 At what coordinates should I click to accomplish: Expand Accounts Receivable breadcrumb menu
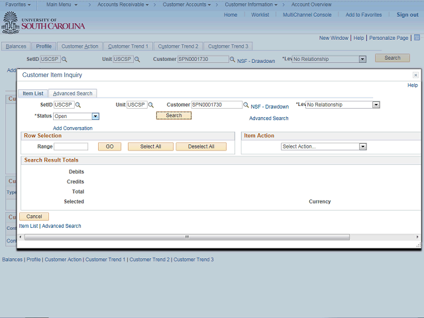pyautogui.click(x=123, y=5)
